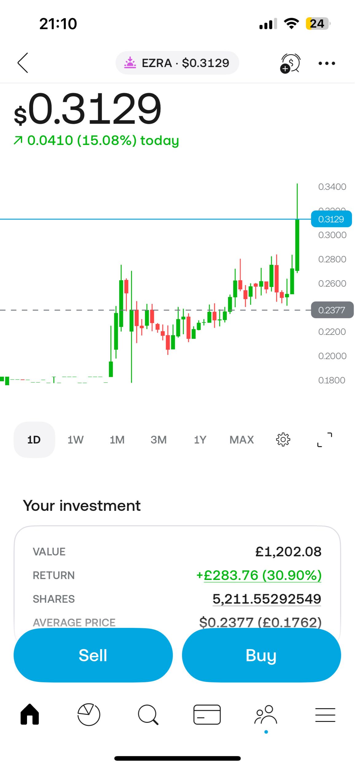Switch chart range to 1W
Viewport: 355px width, 768px height.
click(x=76, y=440)
